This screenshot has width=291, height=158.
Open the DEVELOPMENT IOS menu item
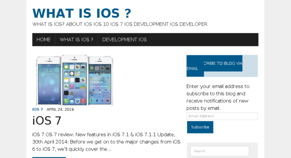click(124, 40)
